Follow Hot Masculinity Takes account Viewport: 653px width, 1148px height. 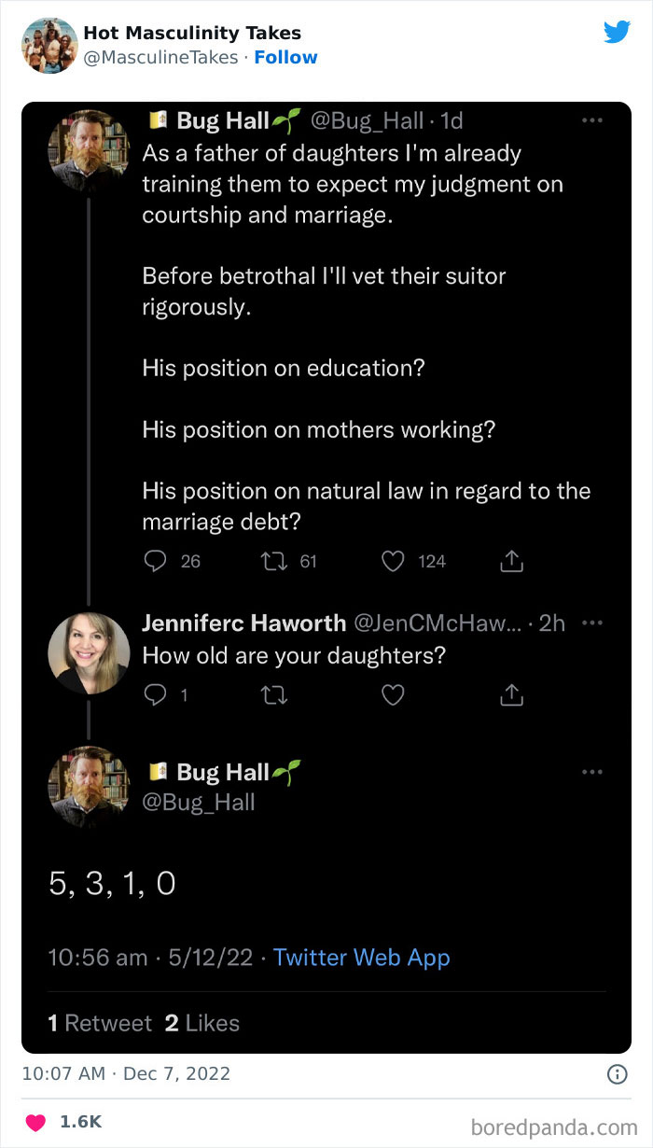285,57
